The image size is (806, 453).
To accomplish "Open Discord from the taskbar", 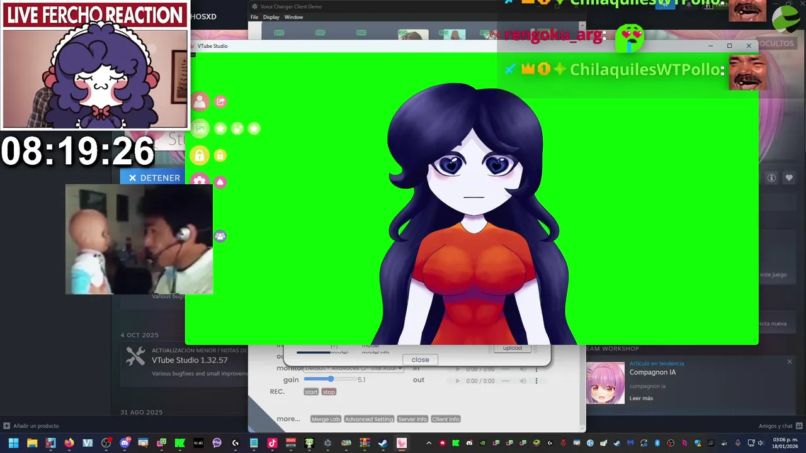I will 125,443.
